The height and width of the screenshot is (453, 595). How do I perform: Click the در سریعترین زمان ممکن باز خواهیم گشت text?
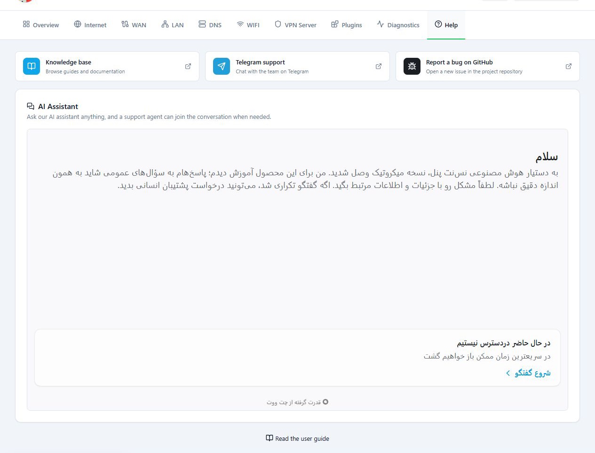[487, 356]
